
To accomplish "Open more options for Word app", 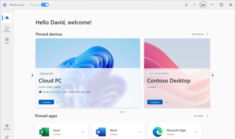I will tap(139, 132).
